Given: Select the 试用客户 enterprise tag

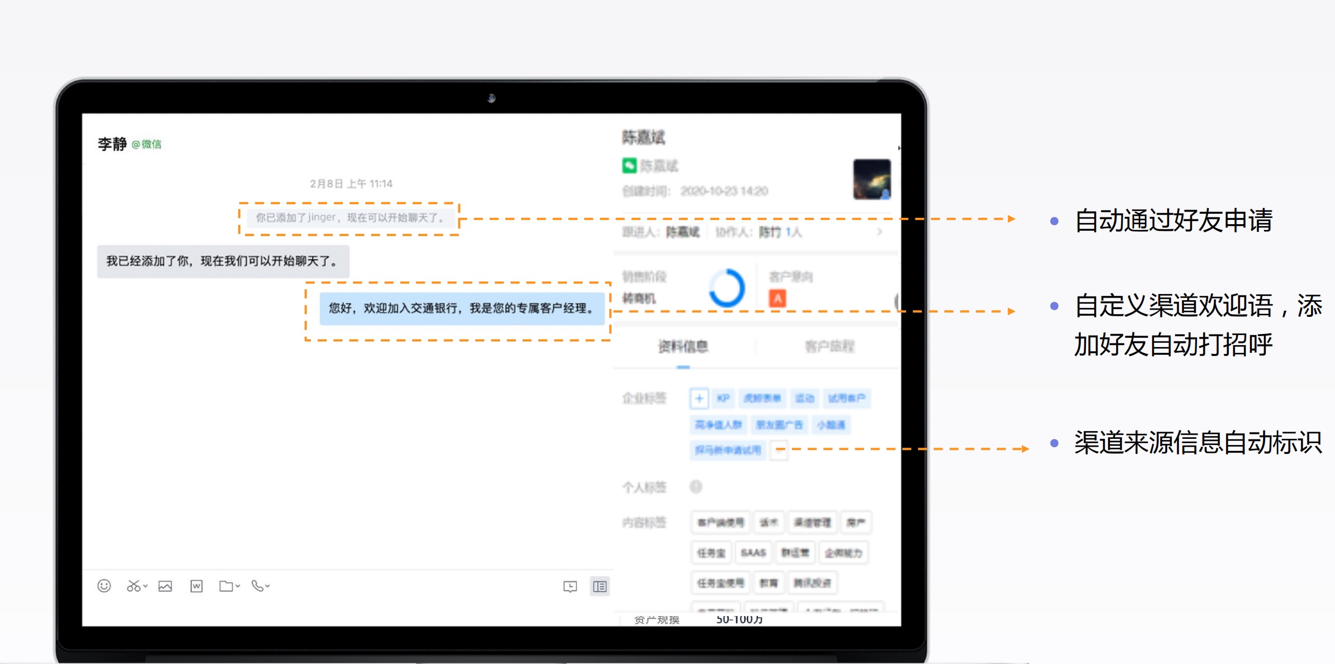Looking at the screenshot, I should (x=847, y=398).
